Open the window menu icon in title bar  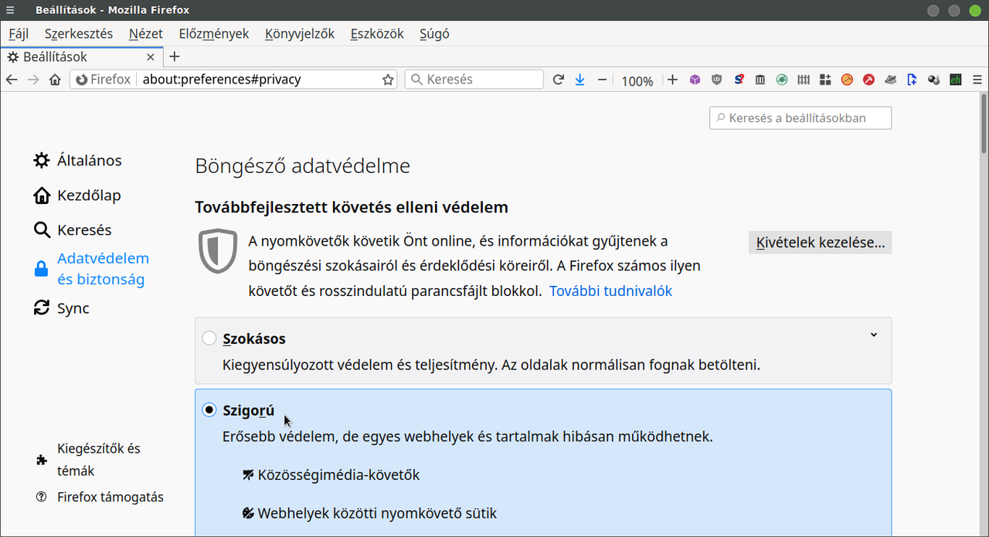[x=9, y=10]
